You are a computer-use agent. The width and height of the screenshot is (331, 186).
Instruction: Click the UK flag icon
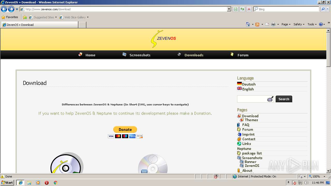pos(239,89)
